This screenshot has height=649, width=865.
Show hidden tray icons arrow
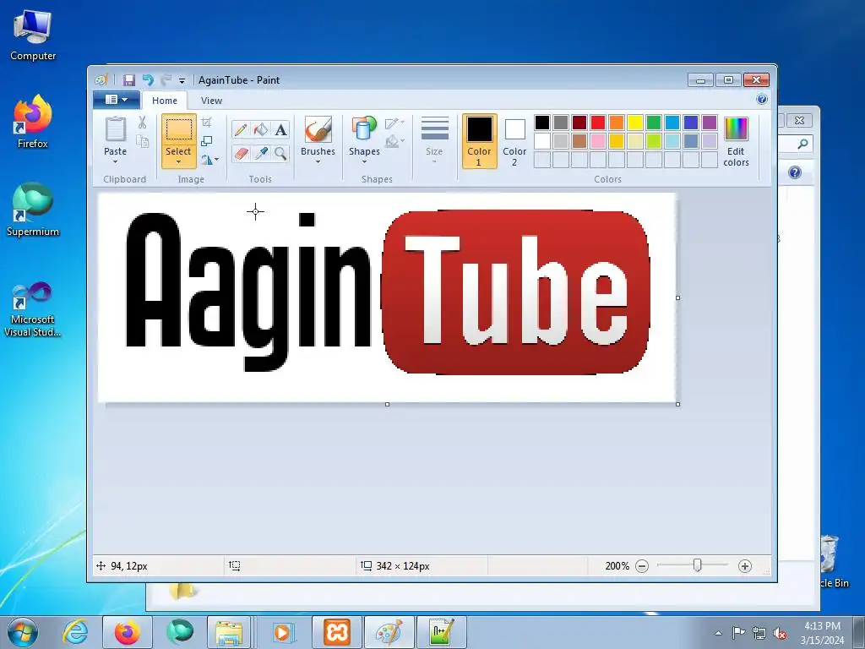(x=718, y=633)
